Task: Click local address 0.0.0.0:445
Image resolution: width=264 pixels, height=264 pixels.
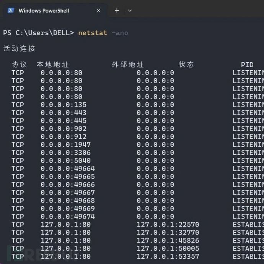Action: point(64,121)
